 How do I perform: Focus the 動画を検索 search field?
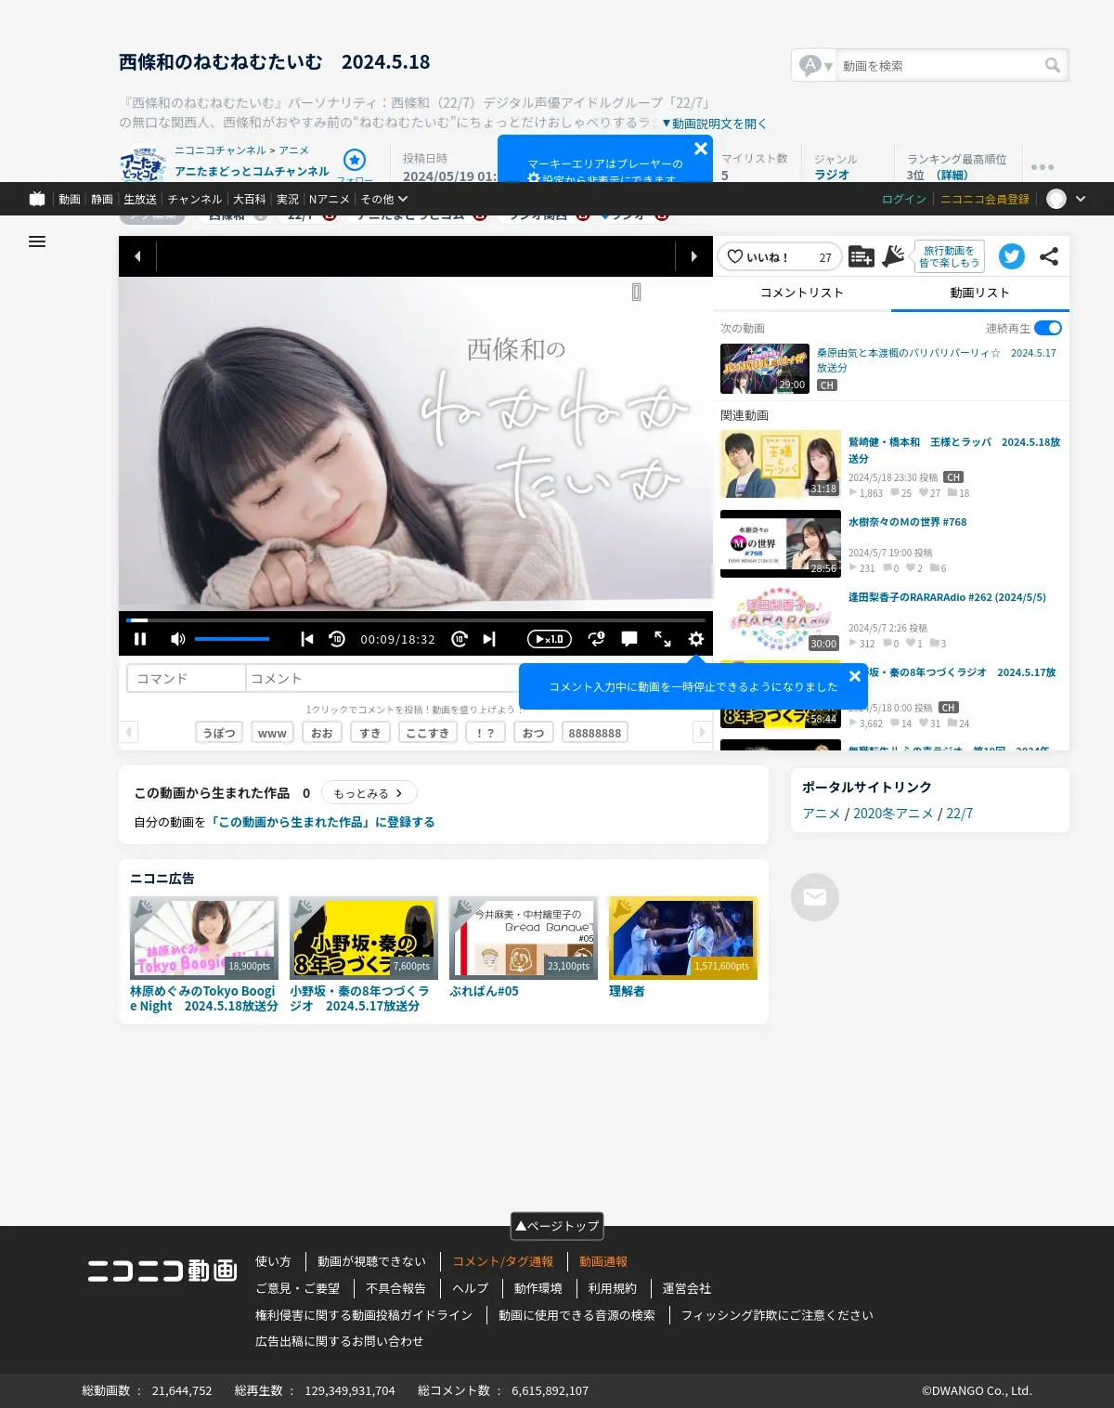(x=939, y=66)
